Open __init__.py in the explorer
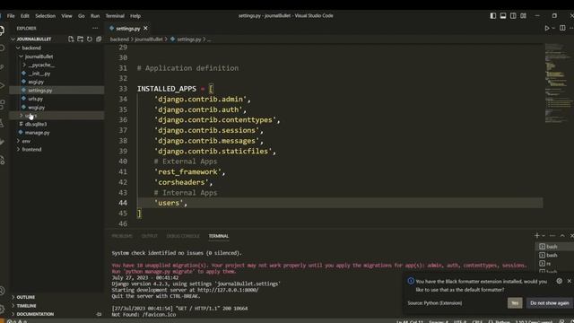The height and width of the screenshot is (323, 574). point(39,74)
